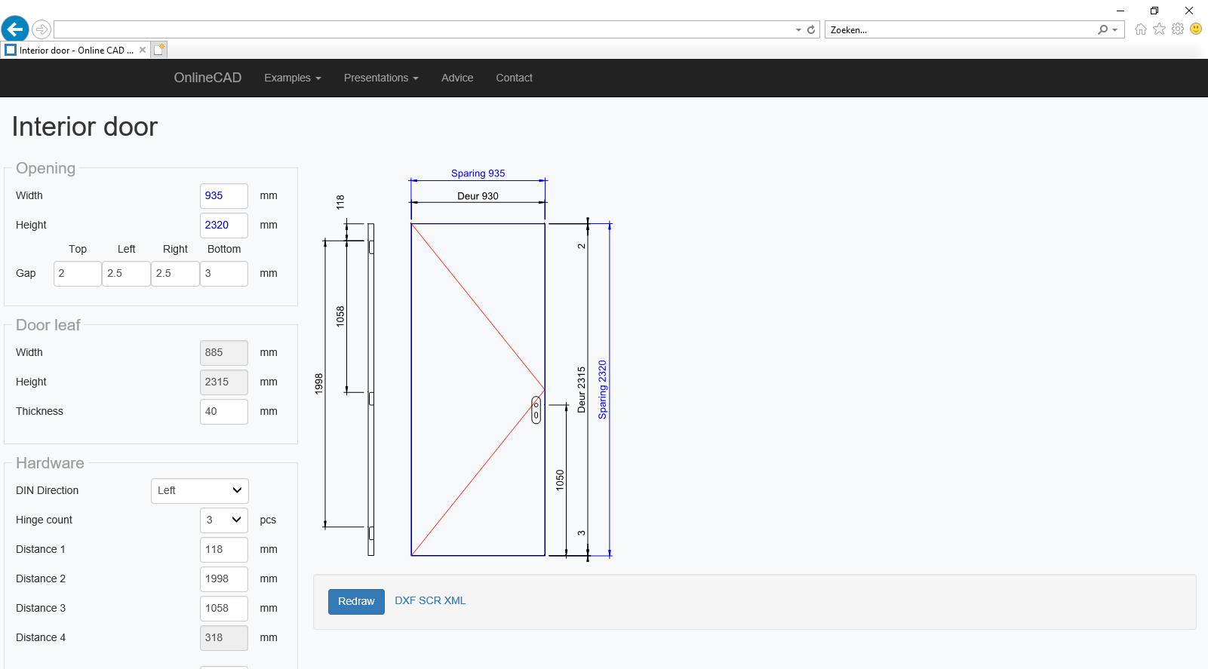Click the browser back arrow button
The width and height of the screenshot is (1208, 669).
tap(15, 29)
